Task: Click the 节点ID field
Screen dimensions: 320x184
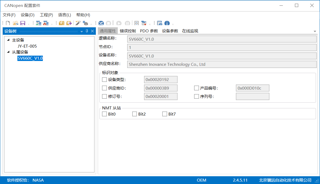Action: point(222,48)
